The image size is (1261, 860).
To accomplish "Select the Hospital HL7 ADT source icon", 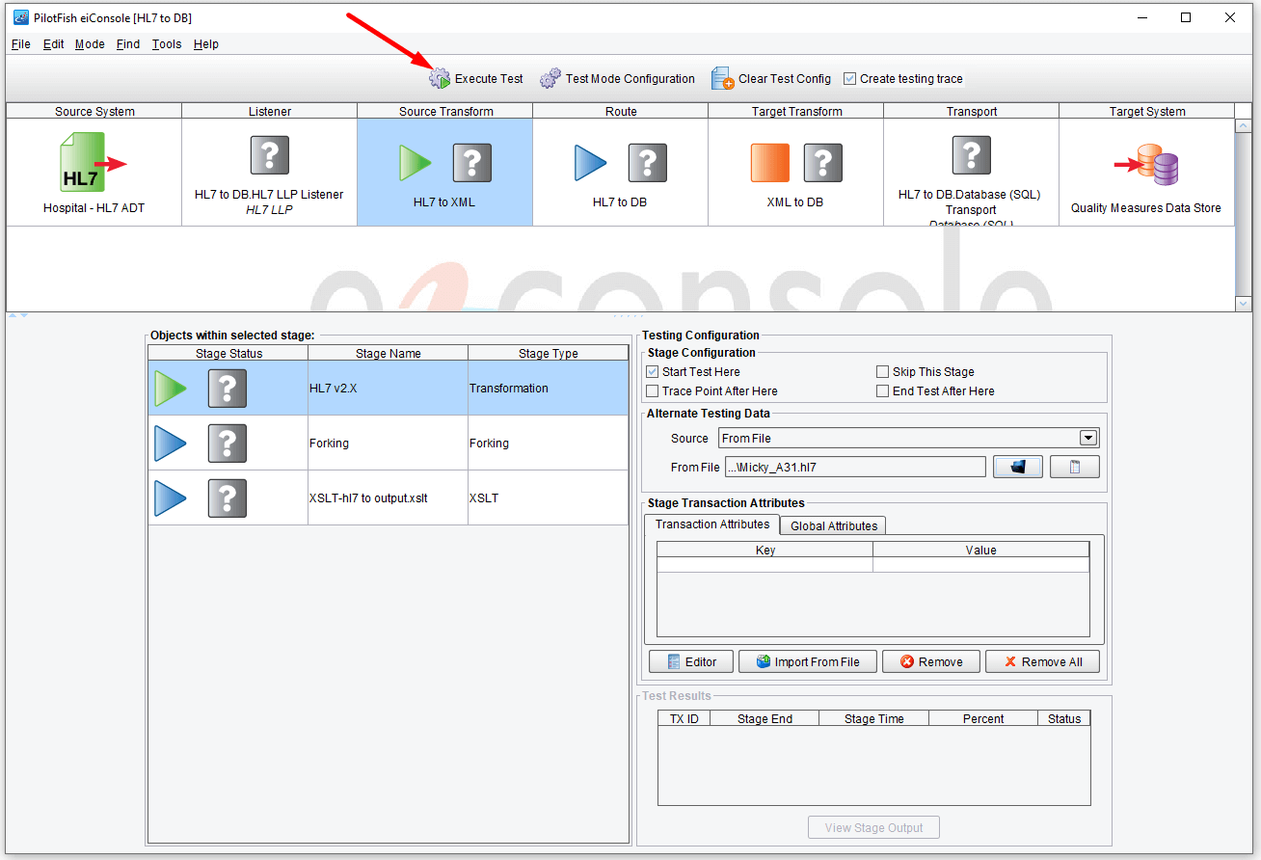I will 94,163.
